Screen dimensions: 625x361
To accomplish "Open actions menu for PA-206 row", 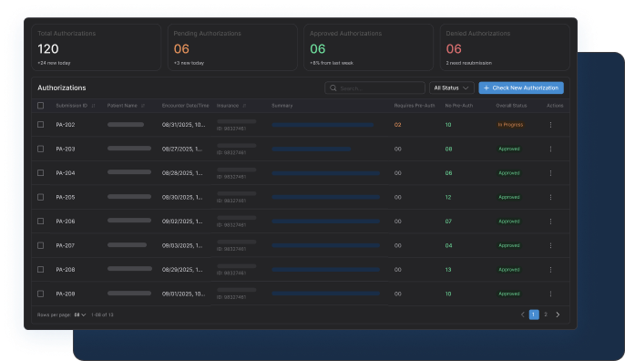I will [550, 222].
